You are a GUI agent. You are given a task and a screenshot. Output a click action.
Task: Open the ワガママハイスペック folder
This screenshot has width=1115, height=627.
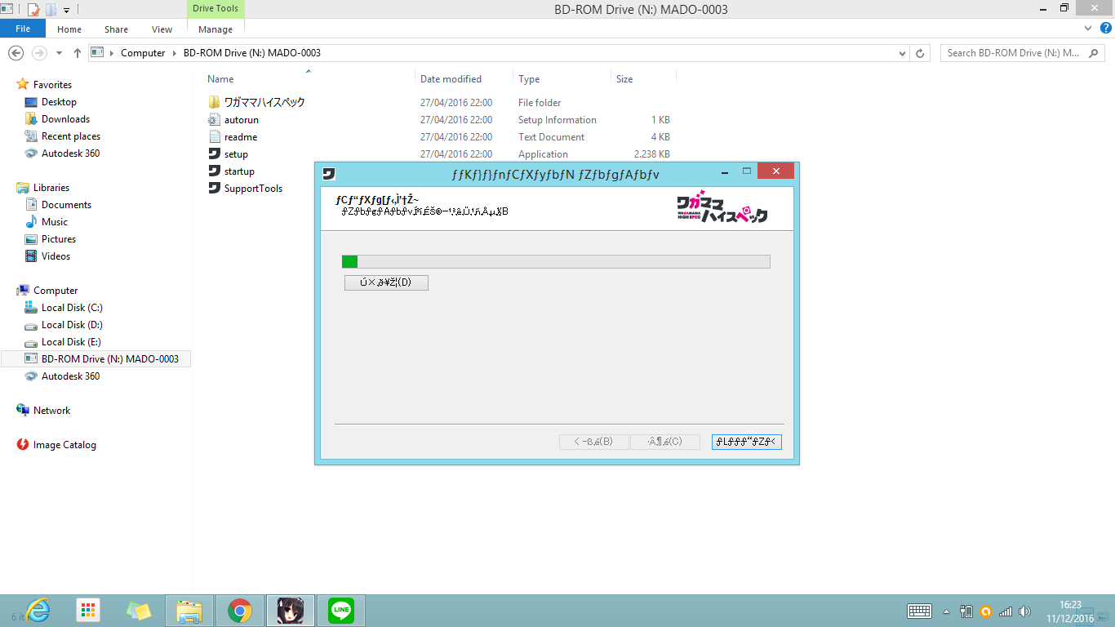click(264, 103)
